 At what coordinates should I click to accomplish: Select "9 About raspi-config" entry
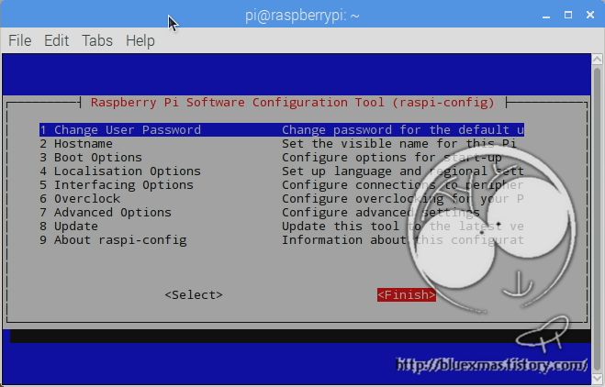pos(113,240)
